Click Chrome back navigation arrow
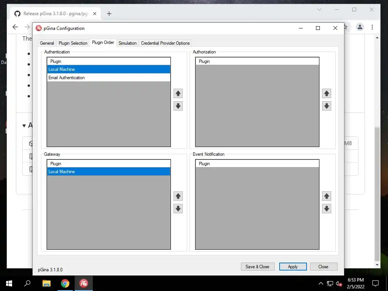This screenshot has height=291, width=388. [x=15, y=27]
